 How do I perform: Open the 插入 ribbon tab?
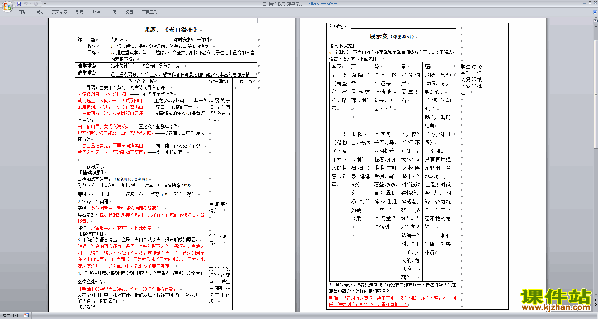pos(39,12)
